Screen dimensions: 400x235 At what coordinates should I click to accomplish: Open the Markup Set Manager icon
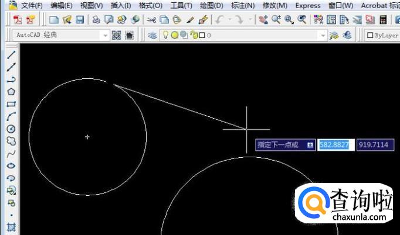coord(370,20)
